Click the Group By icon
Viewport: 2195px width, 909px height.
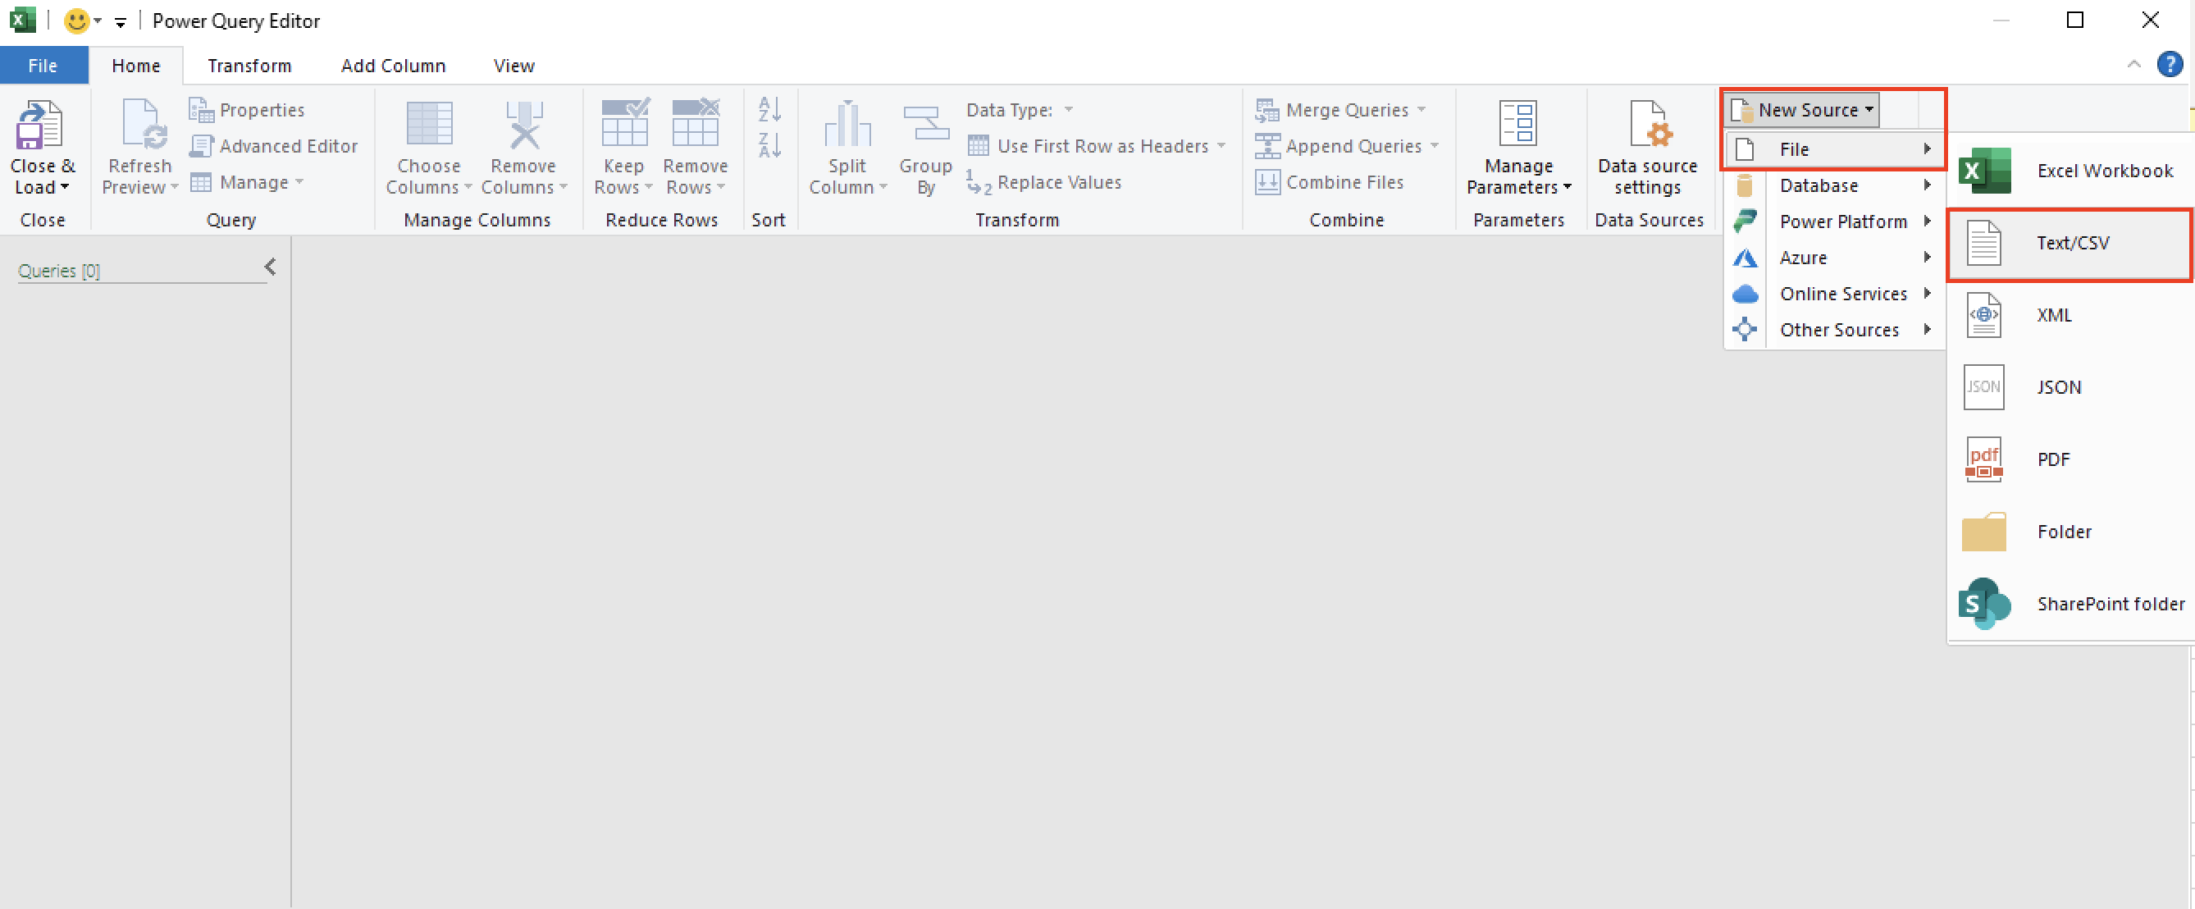(925, 125)
